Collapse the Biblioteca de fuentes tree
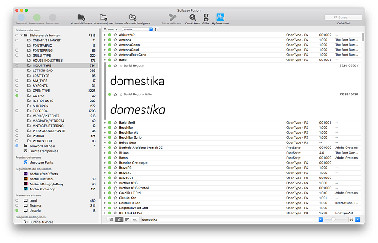378x243 pixels. point(22,35)
